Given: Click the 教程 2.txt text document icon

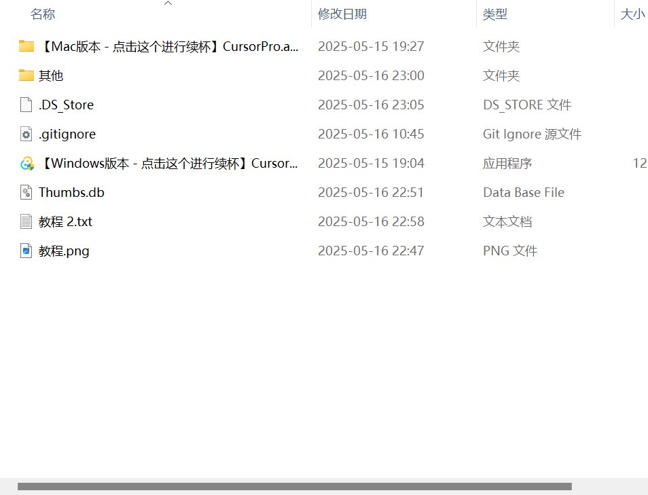Looking at the screenshot, I should [x=26, y=221].
